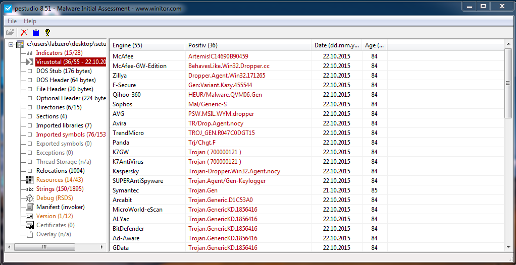
Task: Click the results list scroll up arrow
Action: 508,44
